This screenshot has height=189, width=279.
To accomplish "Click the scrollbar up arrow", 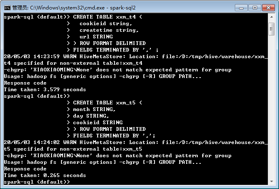I will coord(272,17).
